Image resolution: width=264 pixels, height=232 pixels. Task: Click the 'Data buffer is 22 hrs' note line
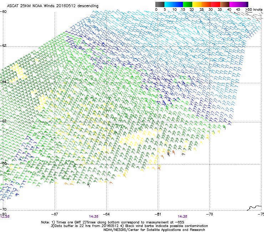129,226
